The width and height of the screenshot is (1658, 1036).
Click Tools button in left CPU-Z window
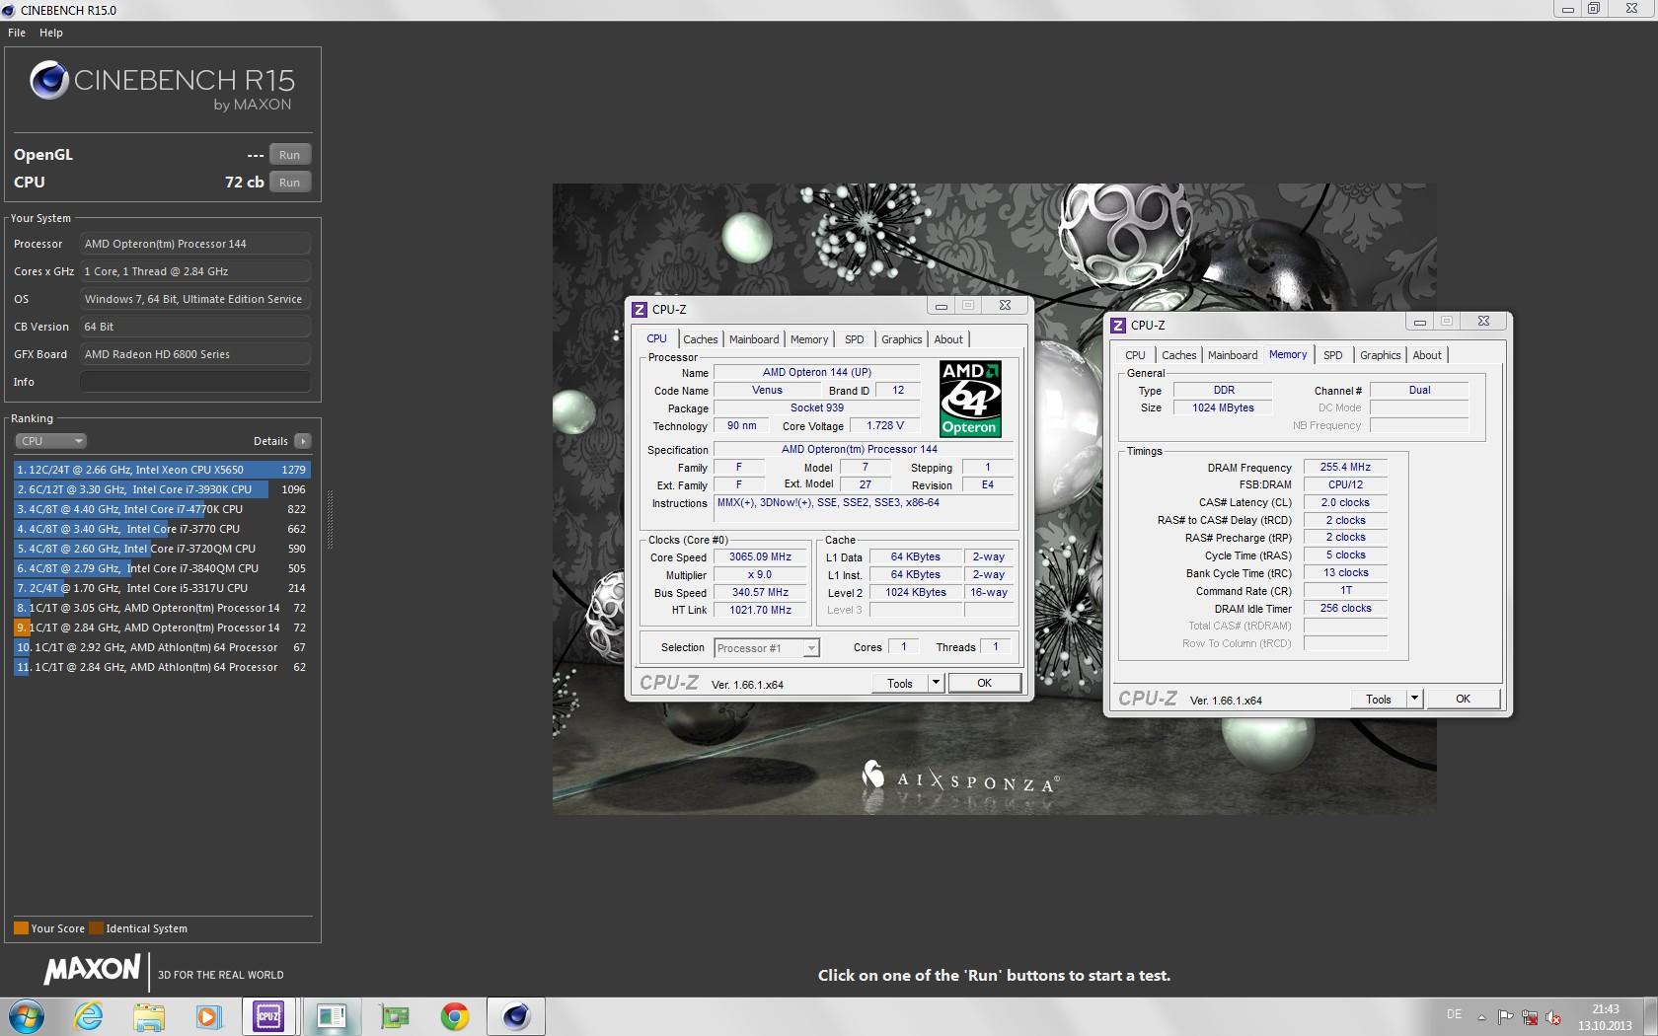[900, 683]
